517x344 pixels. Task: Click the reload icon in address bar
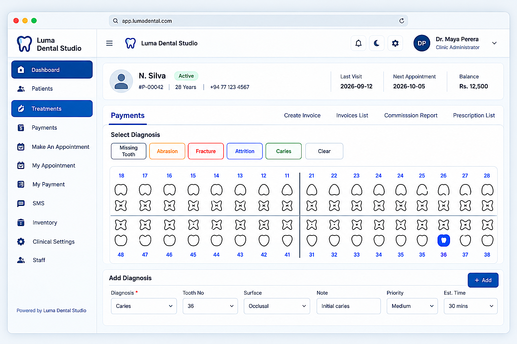pos(402,21)
